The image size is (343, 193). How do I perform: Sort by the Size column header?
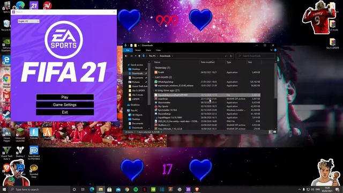pyautogui.click(x=250, y=62)
